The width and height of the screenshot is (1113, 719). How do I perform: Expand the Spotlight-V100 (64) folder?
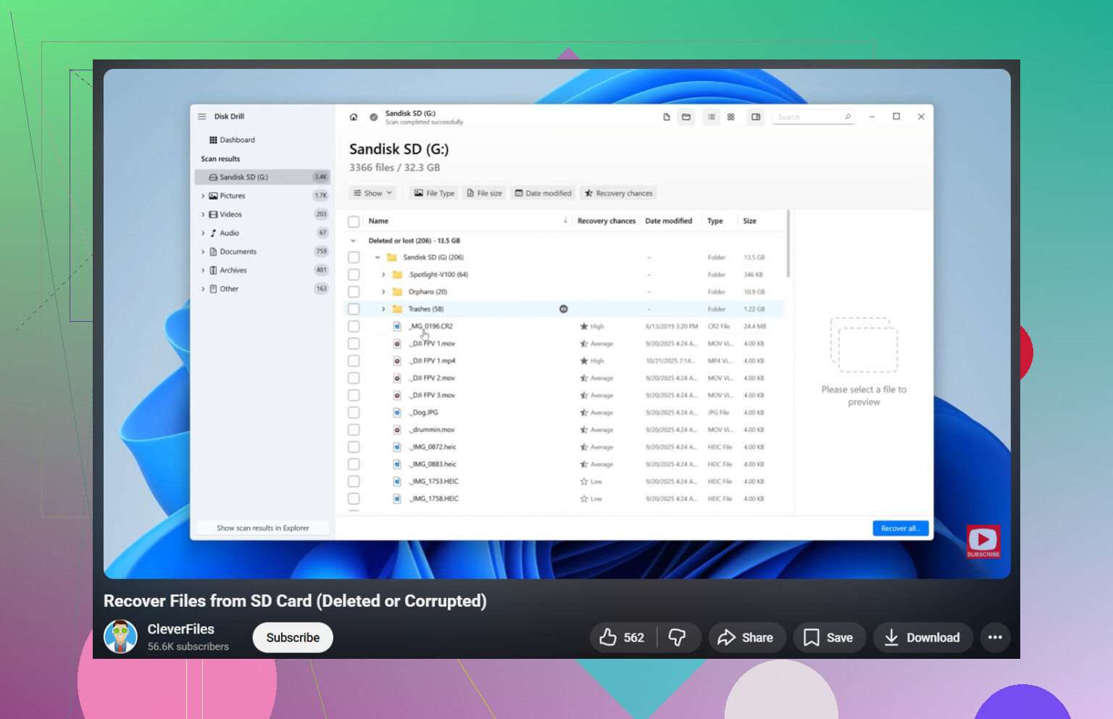(x=383, y=275)
